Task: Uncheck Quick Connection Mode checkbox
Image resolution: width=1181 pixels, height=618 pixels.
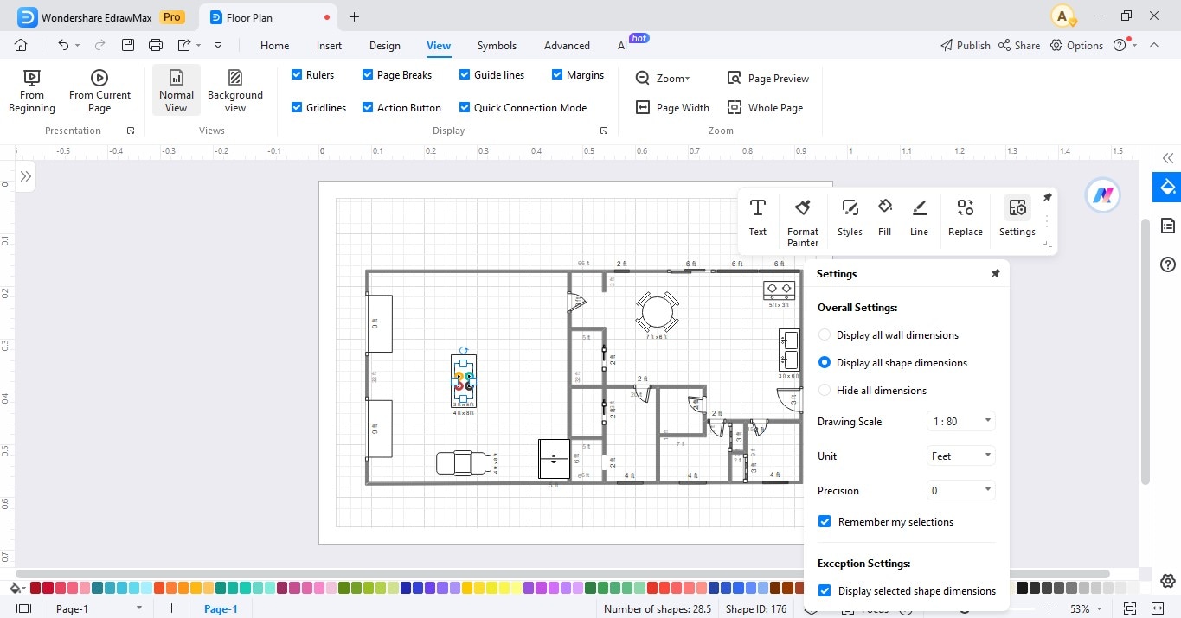Action: [x=465, y=108]
